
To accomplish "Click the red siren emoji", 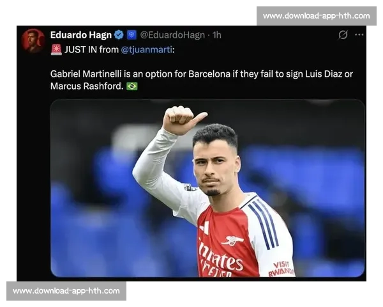I will click(56, 50).
